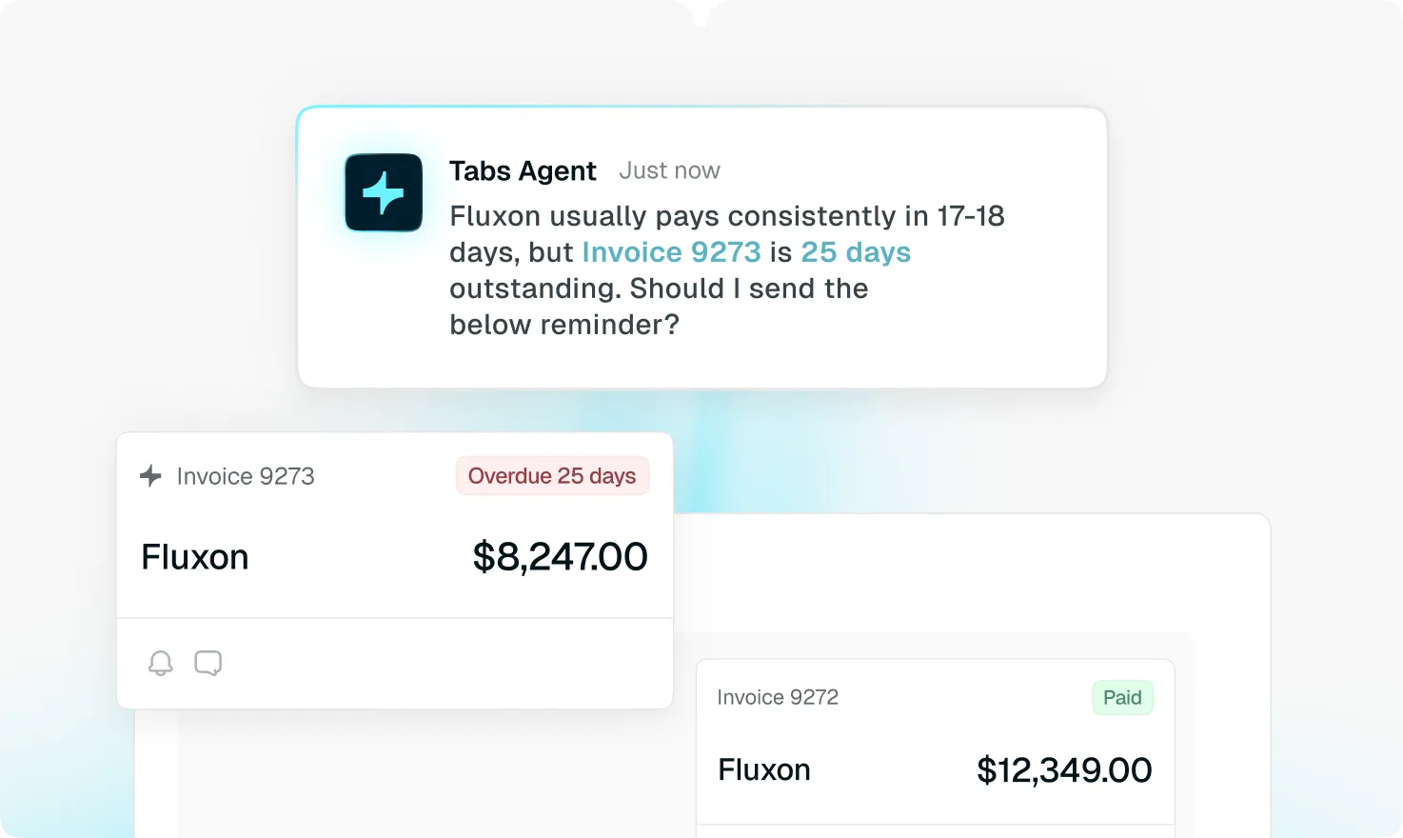
Task: Click the sparkle icon beside Invoice 9273
Action: 150,475
